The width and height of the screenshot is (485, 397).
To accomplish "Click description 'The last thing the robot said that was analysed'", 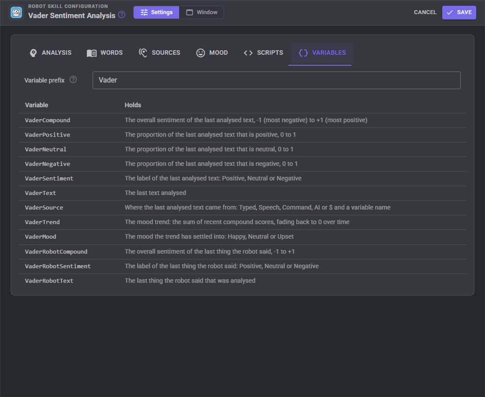I will coord(190,281).
